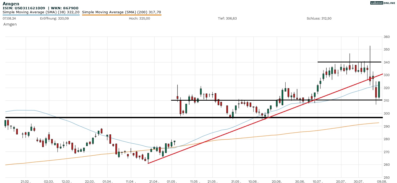Toggle the SMA (38) 322,20 legend entry
The width and height of the screenshot is (397, 183).
pos(41,12)
